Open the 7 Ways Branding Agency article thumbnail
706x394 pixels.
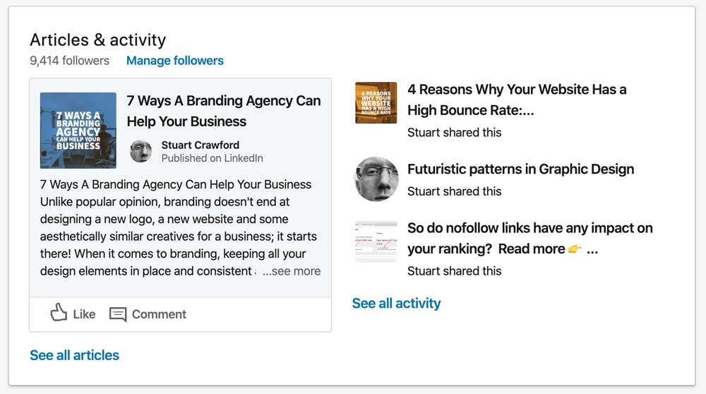[x=78, y=130]
